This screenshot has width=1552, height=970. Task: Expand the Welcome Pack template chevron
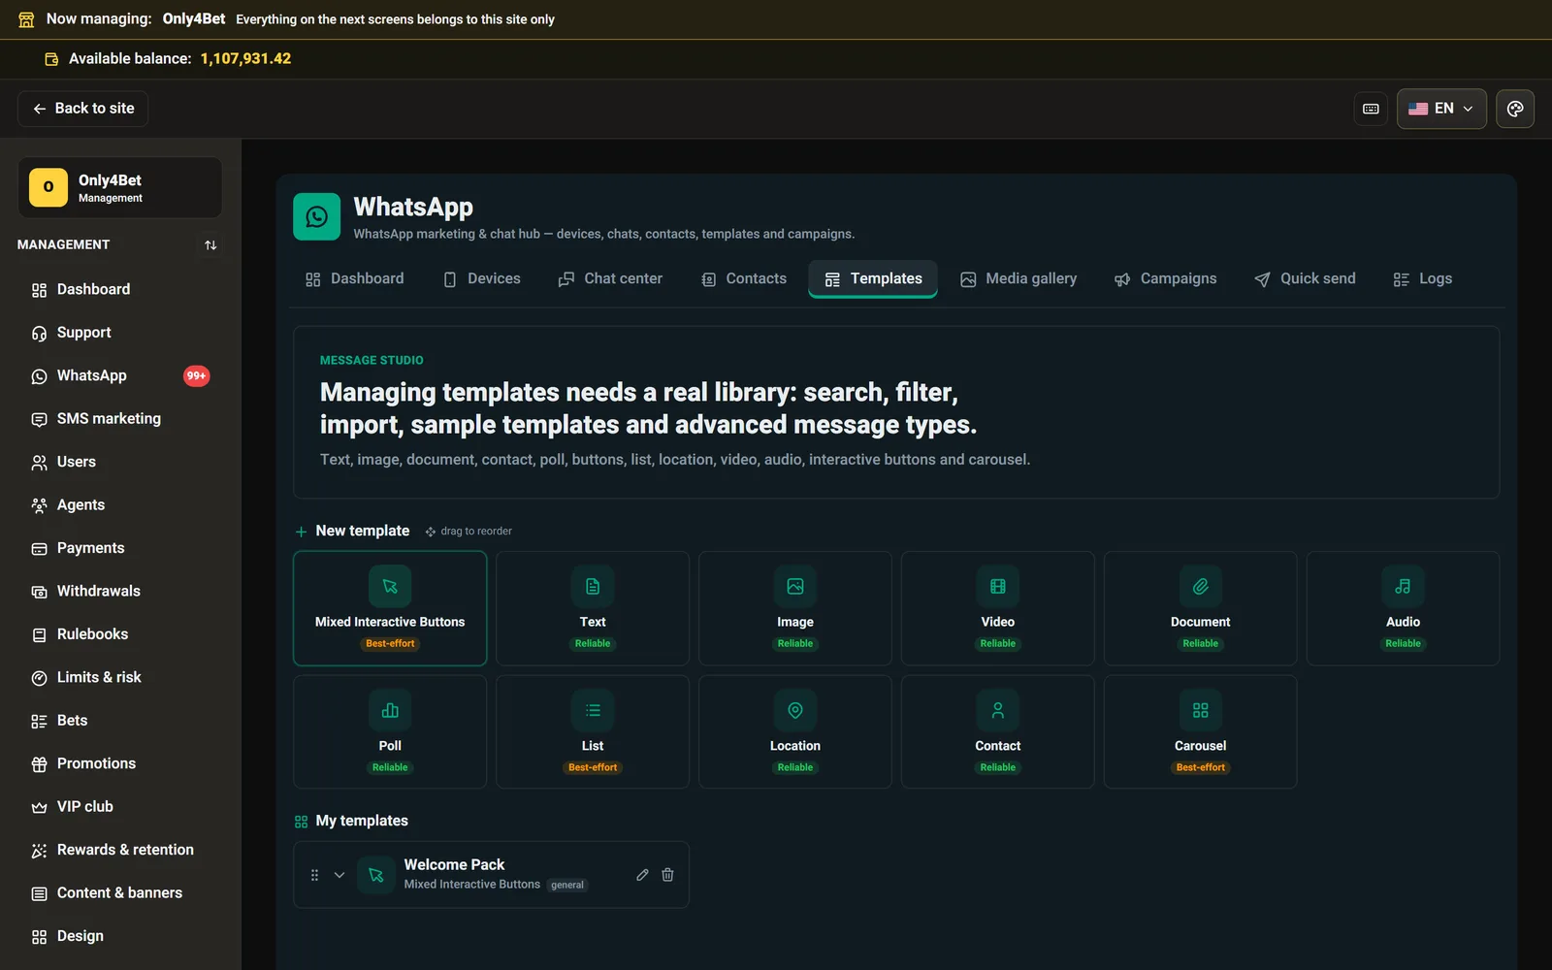pos(339,875)
